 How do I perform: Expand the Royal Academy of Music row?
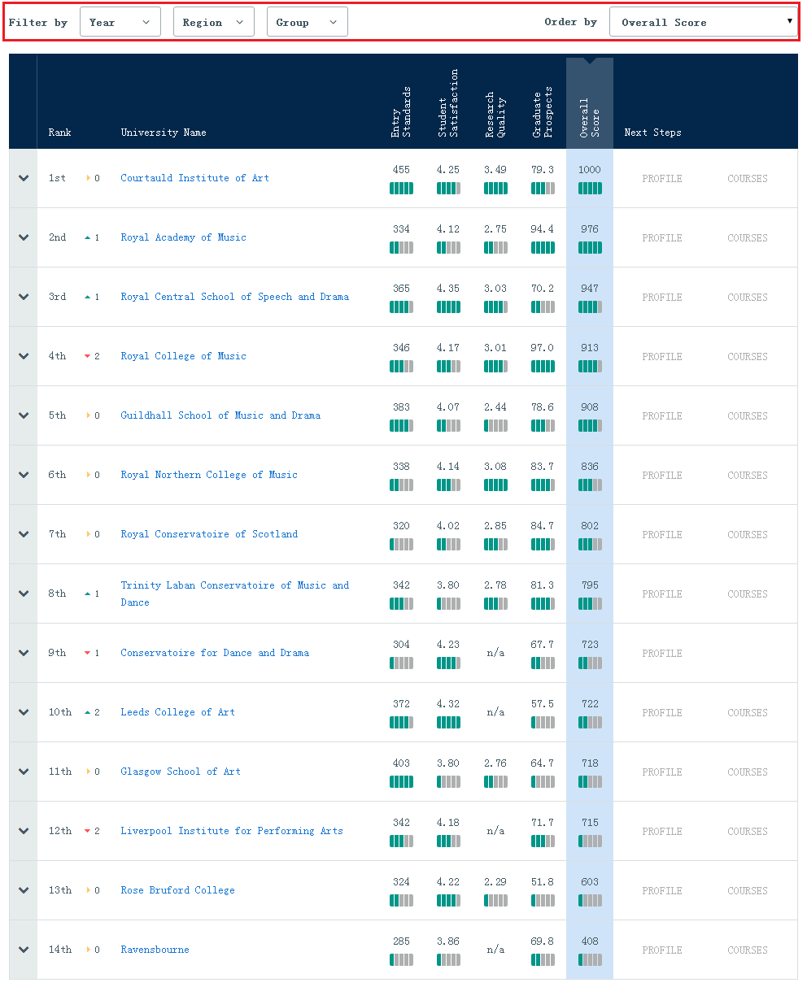click(x=24, y=237)
